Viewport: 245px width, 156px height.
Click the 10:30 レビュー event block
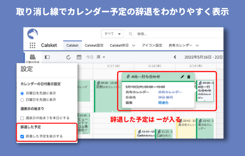84,123
